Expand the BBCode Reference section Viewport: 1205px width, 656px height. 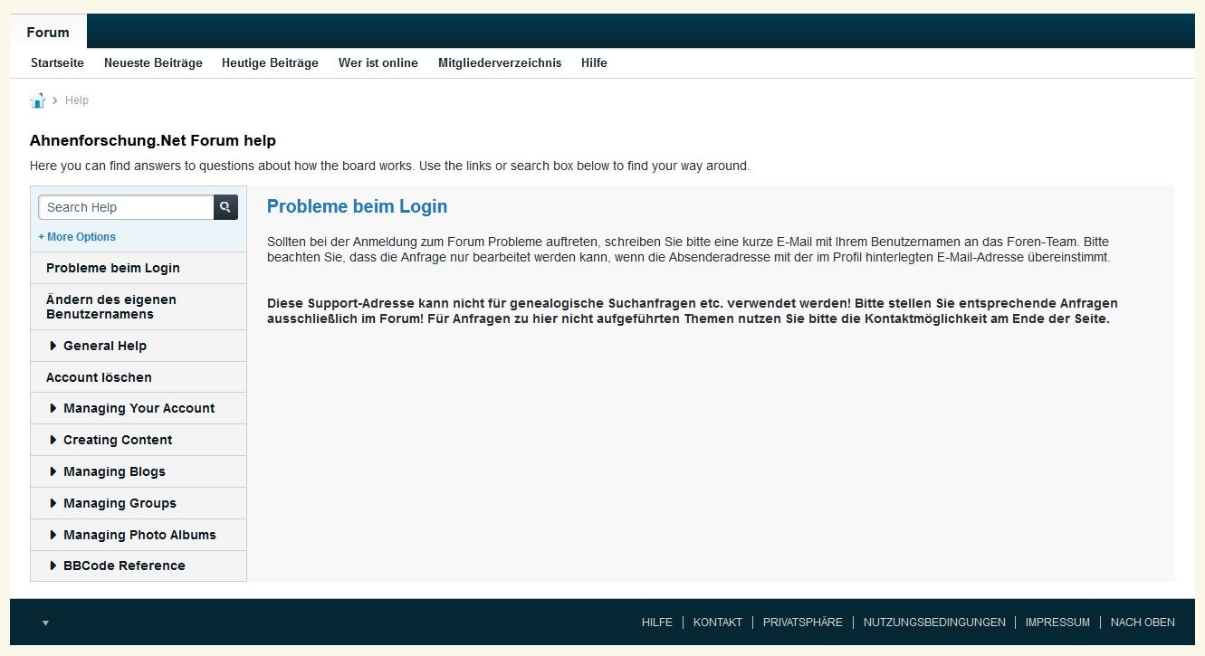124,566
